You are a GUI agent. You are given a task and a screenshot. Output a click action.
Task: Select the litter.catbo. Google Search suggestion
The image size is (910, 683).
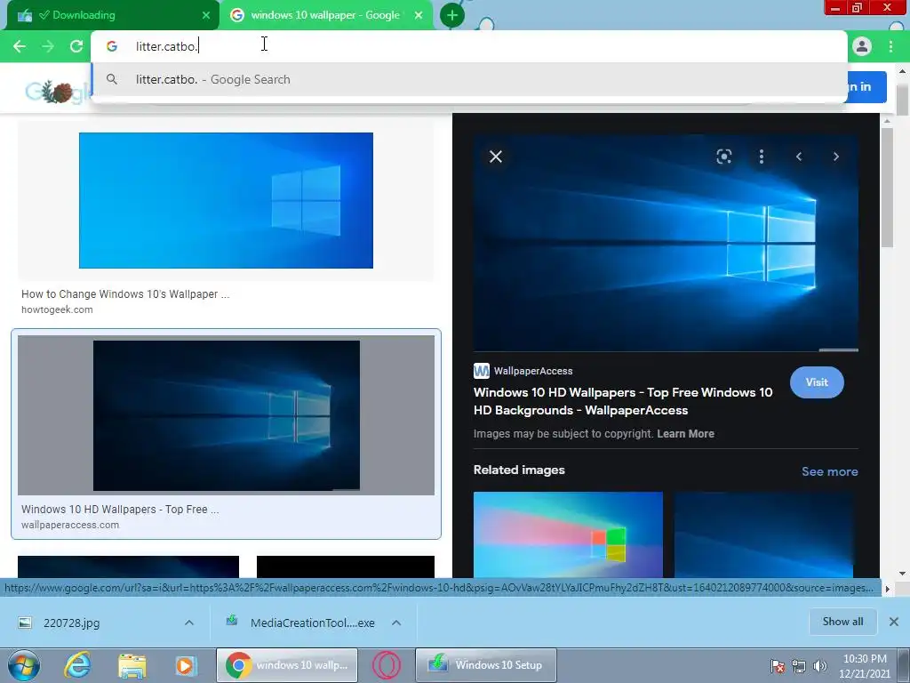point(469,79)
